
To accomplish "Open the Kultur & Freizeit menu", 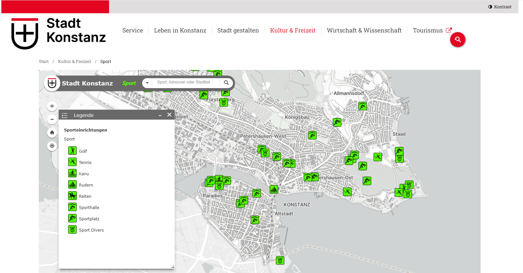I will (293, 30).
